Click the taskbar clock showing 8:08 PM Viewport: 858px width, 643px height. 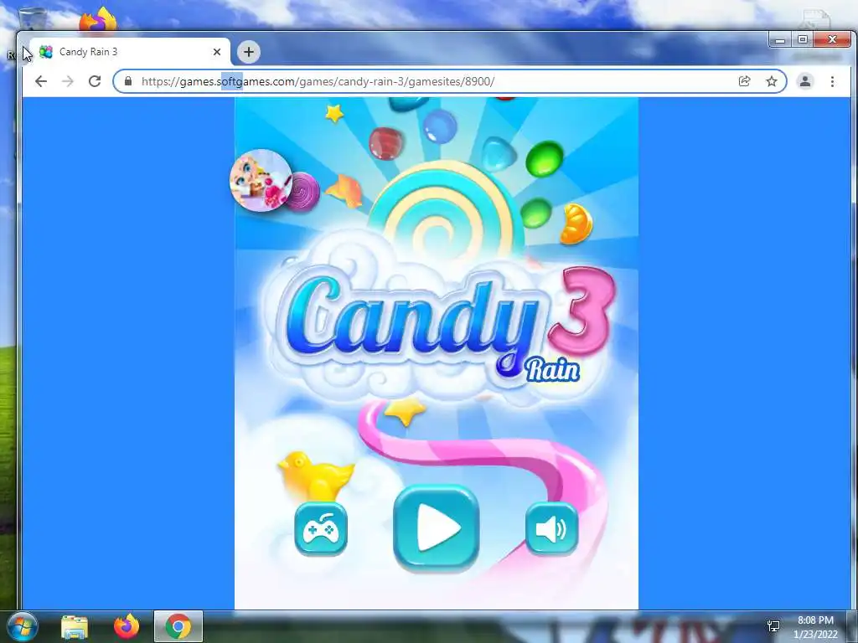tap(815, 627)
